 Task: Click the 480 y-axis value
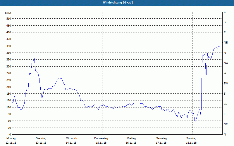(x=9, y=25)
